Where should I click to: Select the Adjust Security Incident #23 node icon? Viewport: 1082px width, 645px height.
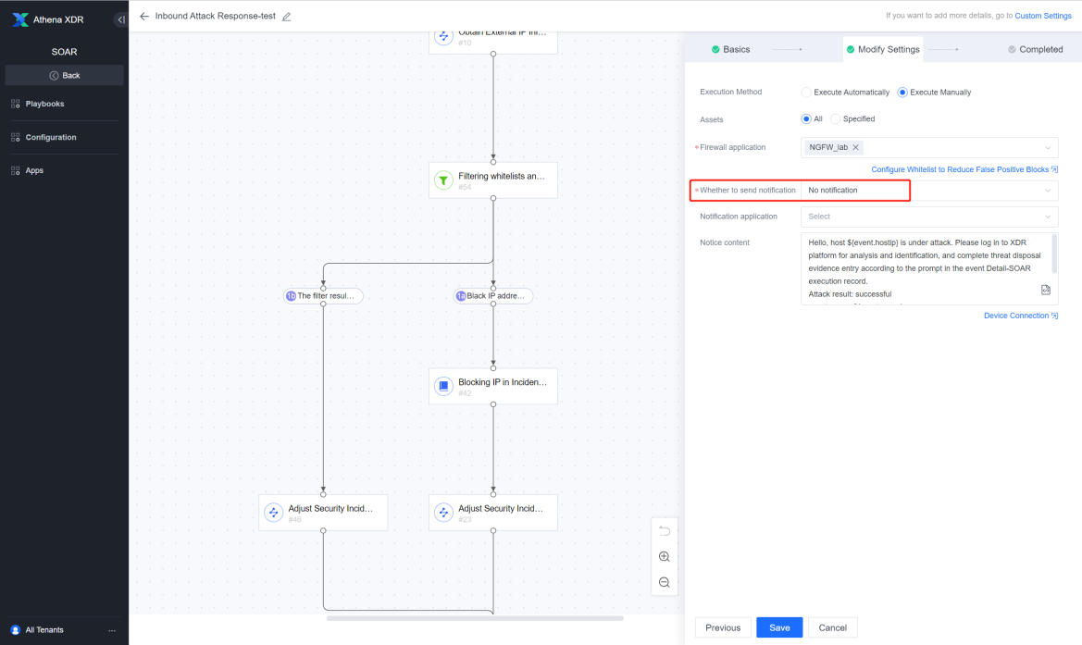[x=443, y=513]
